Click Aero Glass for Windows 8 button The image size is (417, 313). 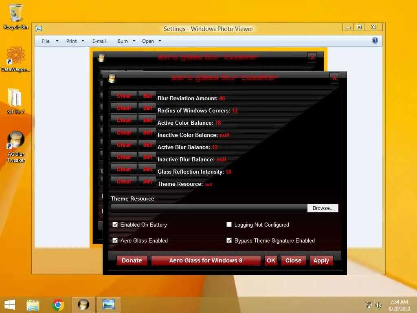coord(206,260)
